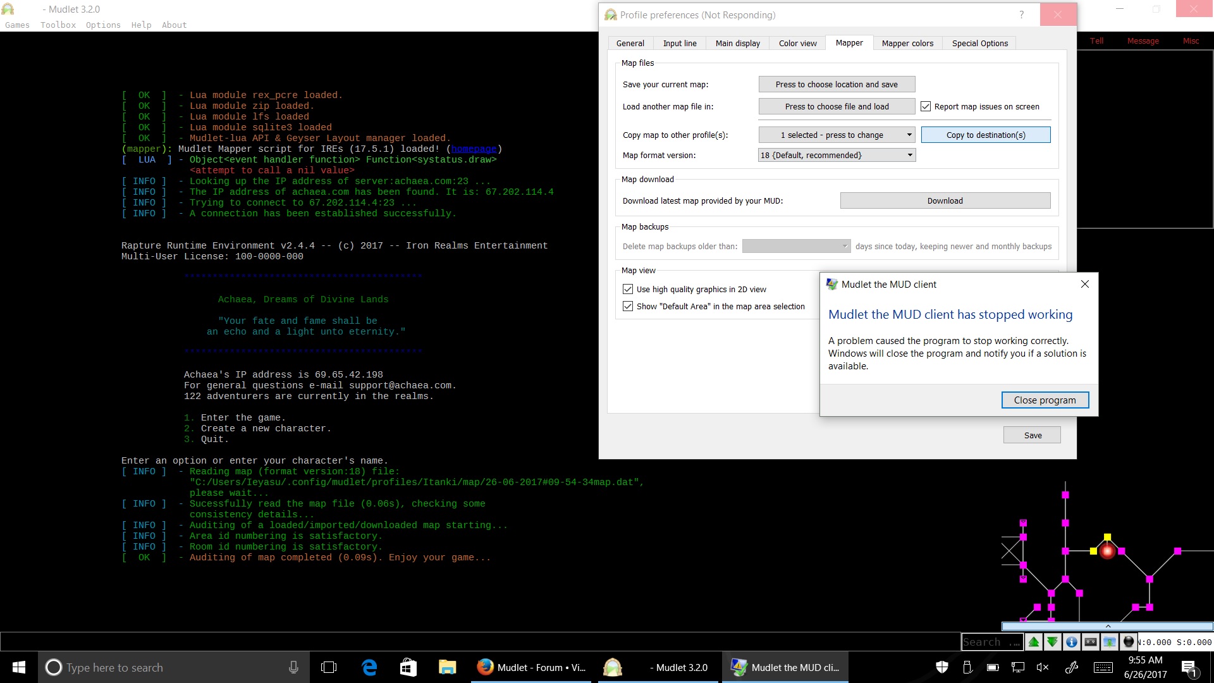Close the stopped working error dialog
This screenshot has width=1214, height=683.
pos(1085,284)
